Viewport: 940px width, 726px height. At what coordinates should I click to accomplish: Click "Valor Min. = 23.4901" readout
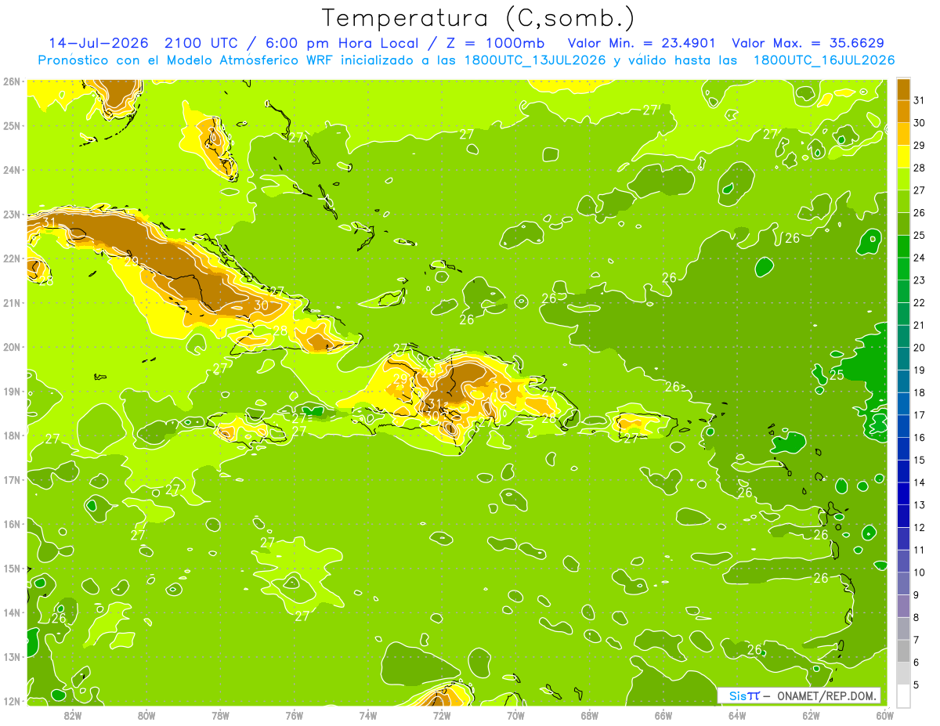(x=642, y=44)
